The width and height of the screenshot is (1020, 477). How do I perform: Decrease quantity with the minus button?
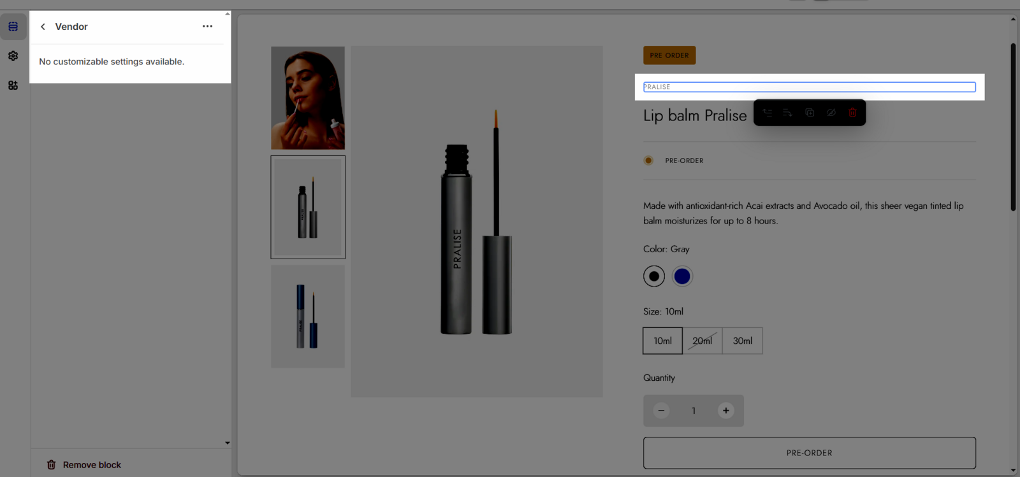[661, 411]
